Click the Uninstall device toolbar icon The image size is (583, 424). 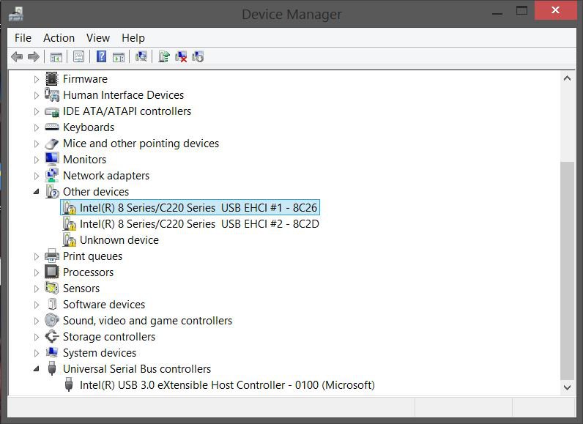[x=181, y=57]
